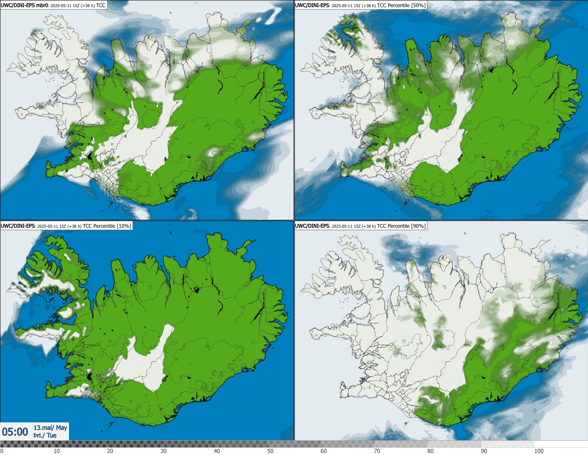
Task: Click the '13.maí/ May' date text
Action: click(x=50, y=427)
